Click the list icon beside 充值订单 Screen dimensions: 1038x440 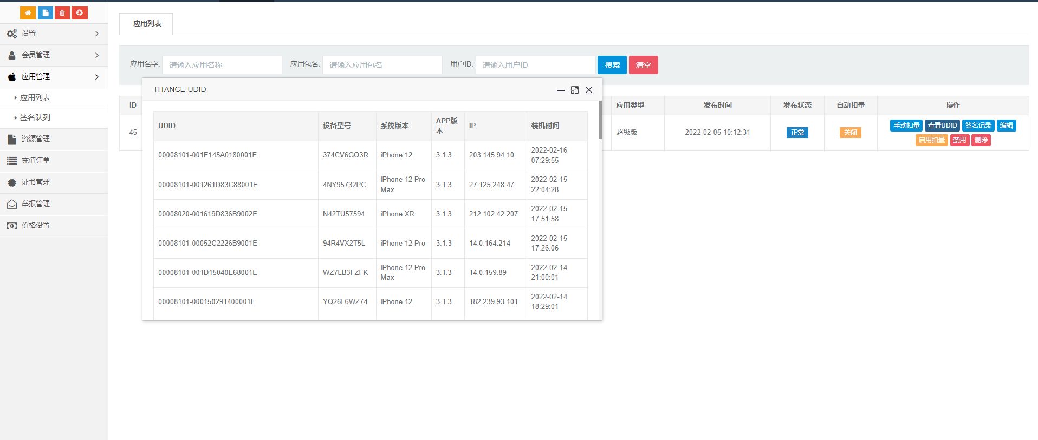point(12,161)
